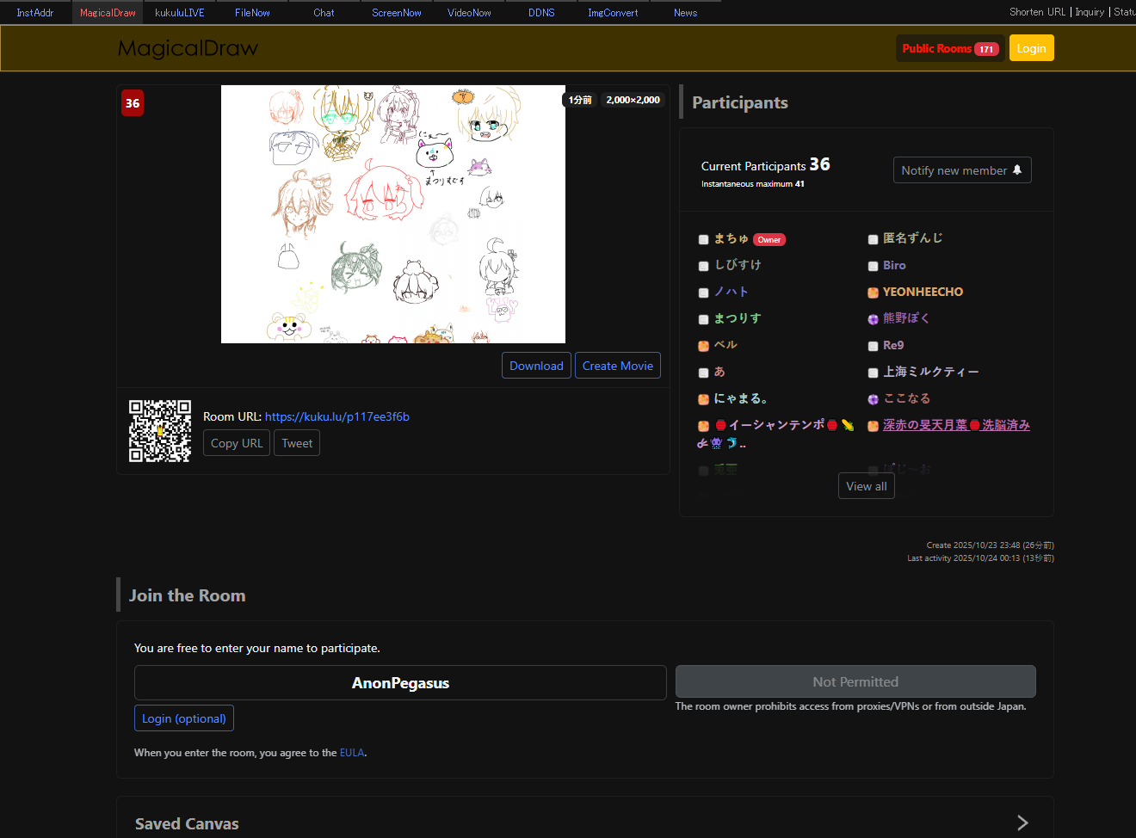Click the red Owner badge

click(769, 240)
